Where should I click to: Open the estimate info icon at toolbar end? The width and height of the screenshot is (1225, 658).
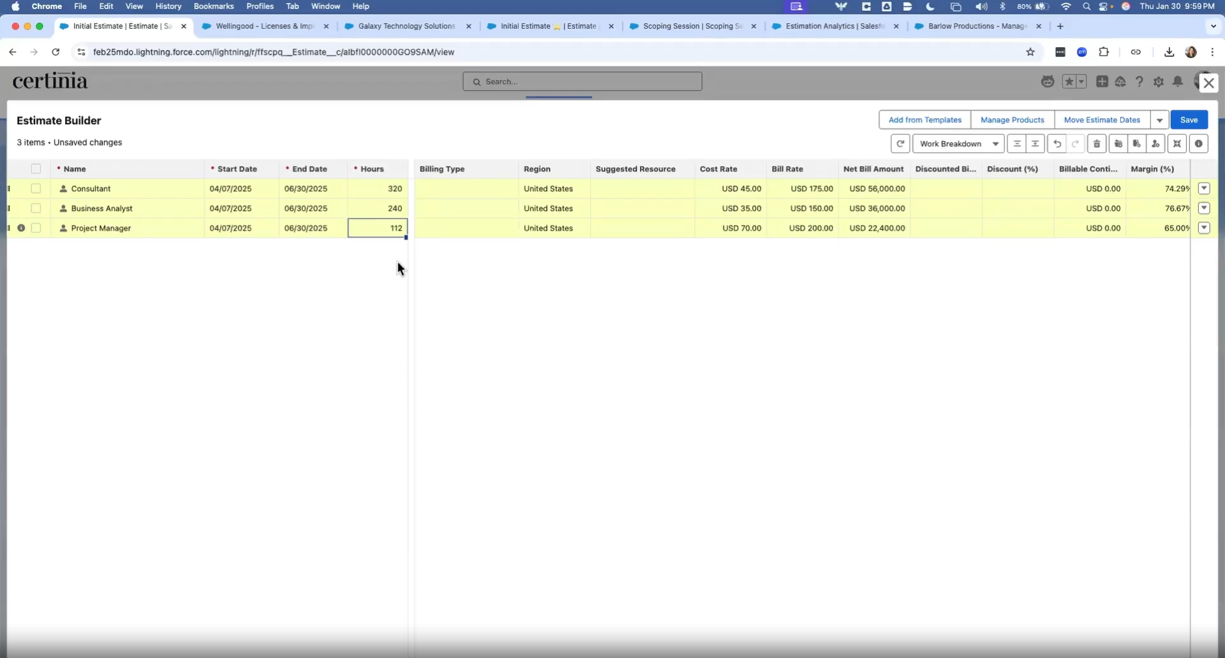[x=1199, y=143]
